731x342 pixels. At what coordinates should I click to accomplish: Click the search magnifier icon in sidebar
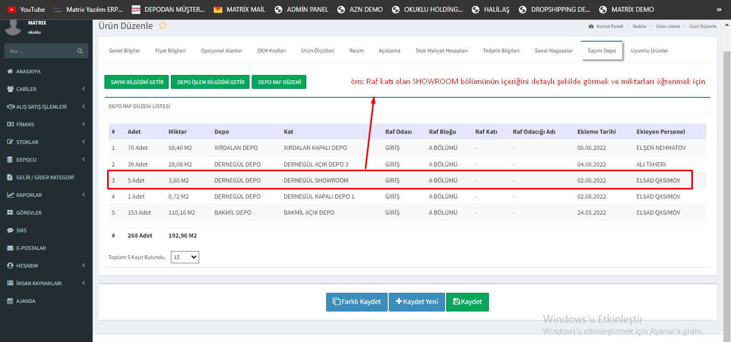coord(80,51)
